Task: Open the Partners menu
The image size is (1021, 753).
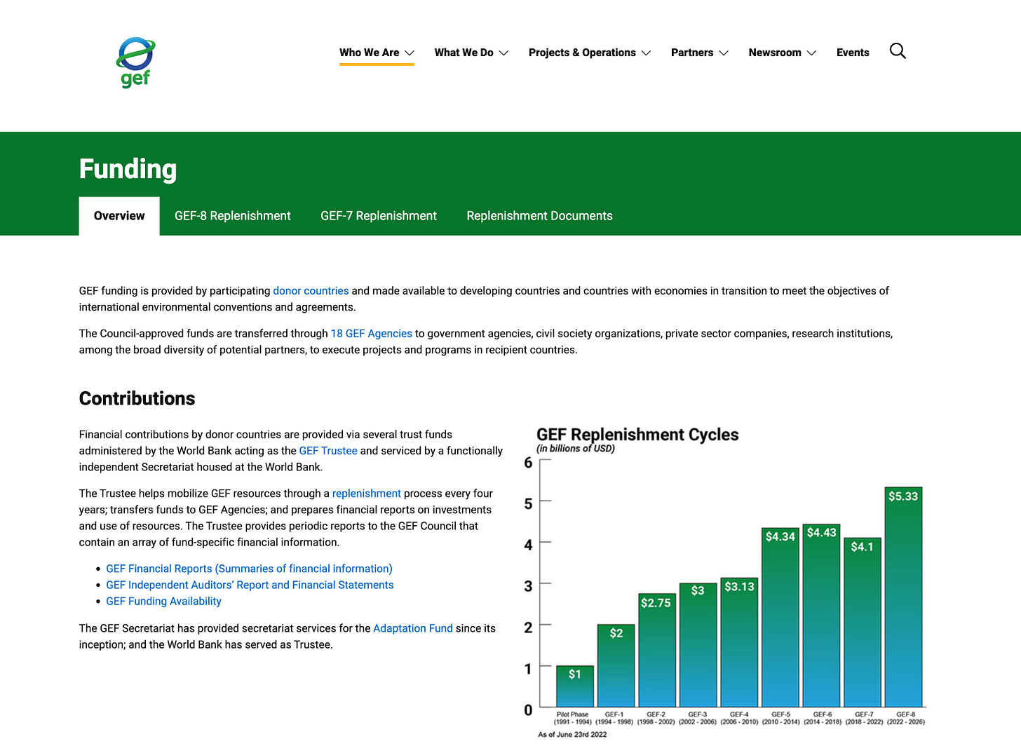Action: [692, 53]
